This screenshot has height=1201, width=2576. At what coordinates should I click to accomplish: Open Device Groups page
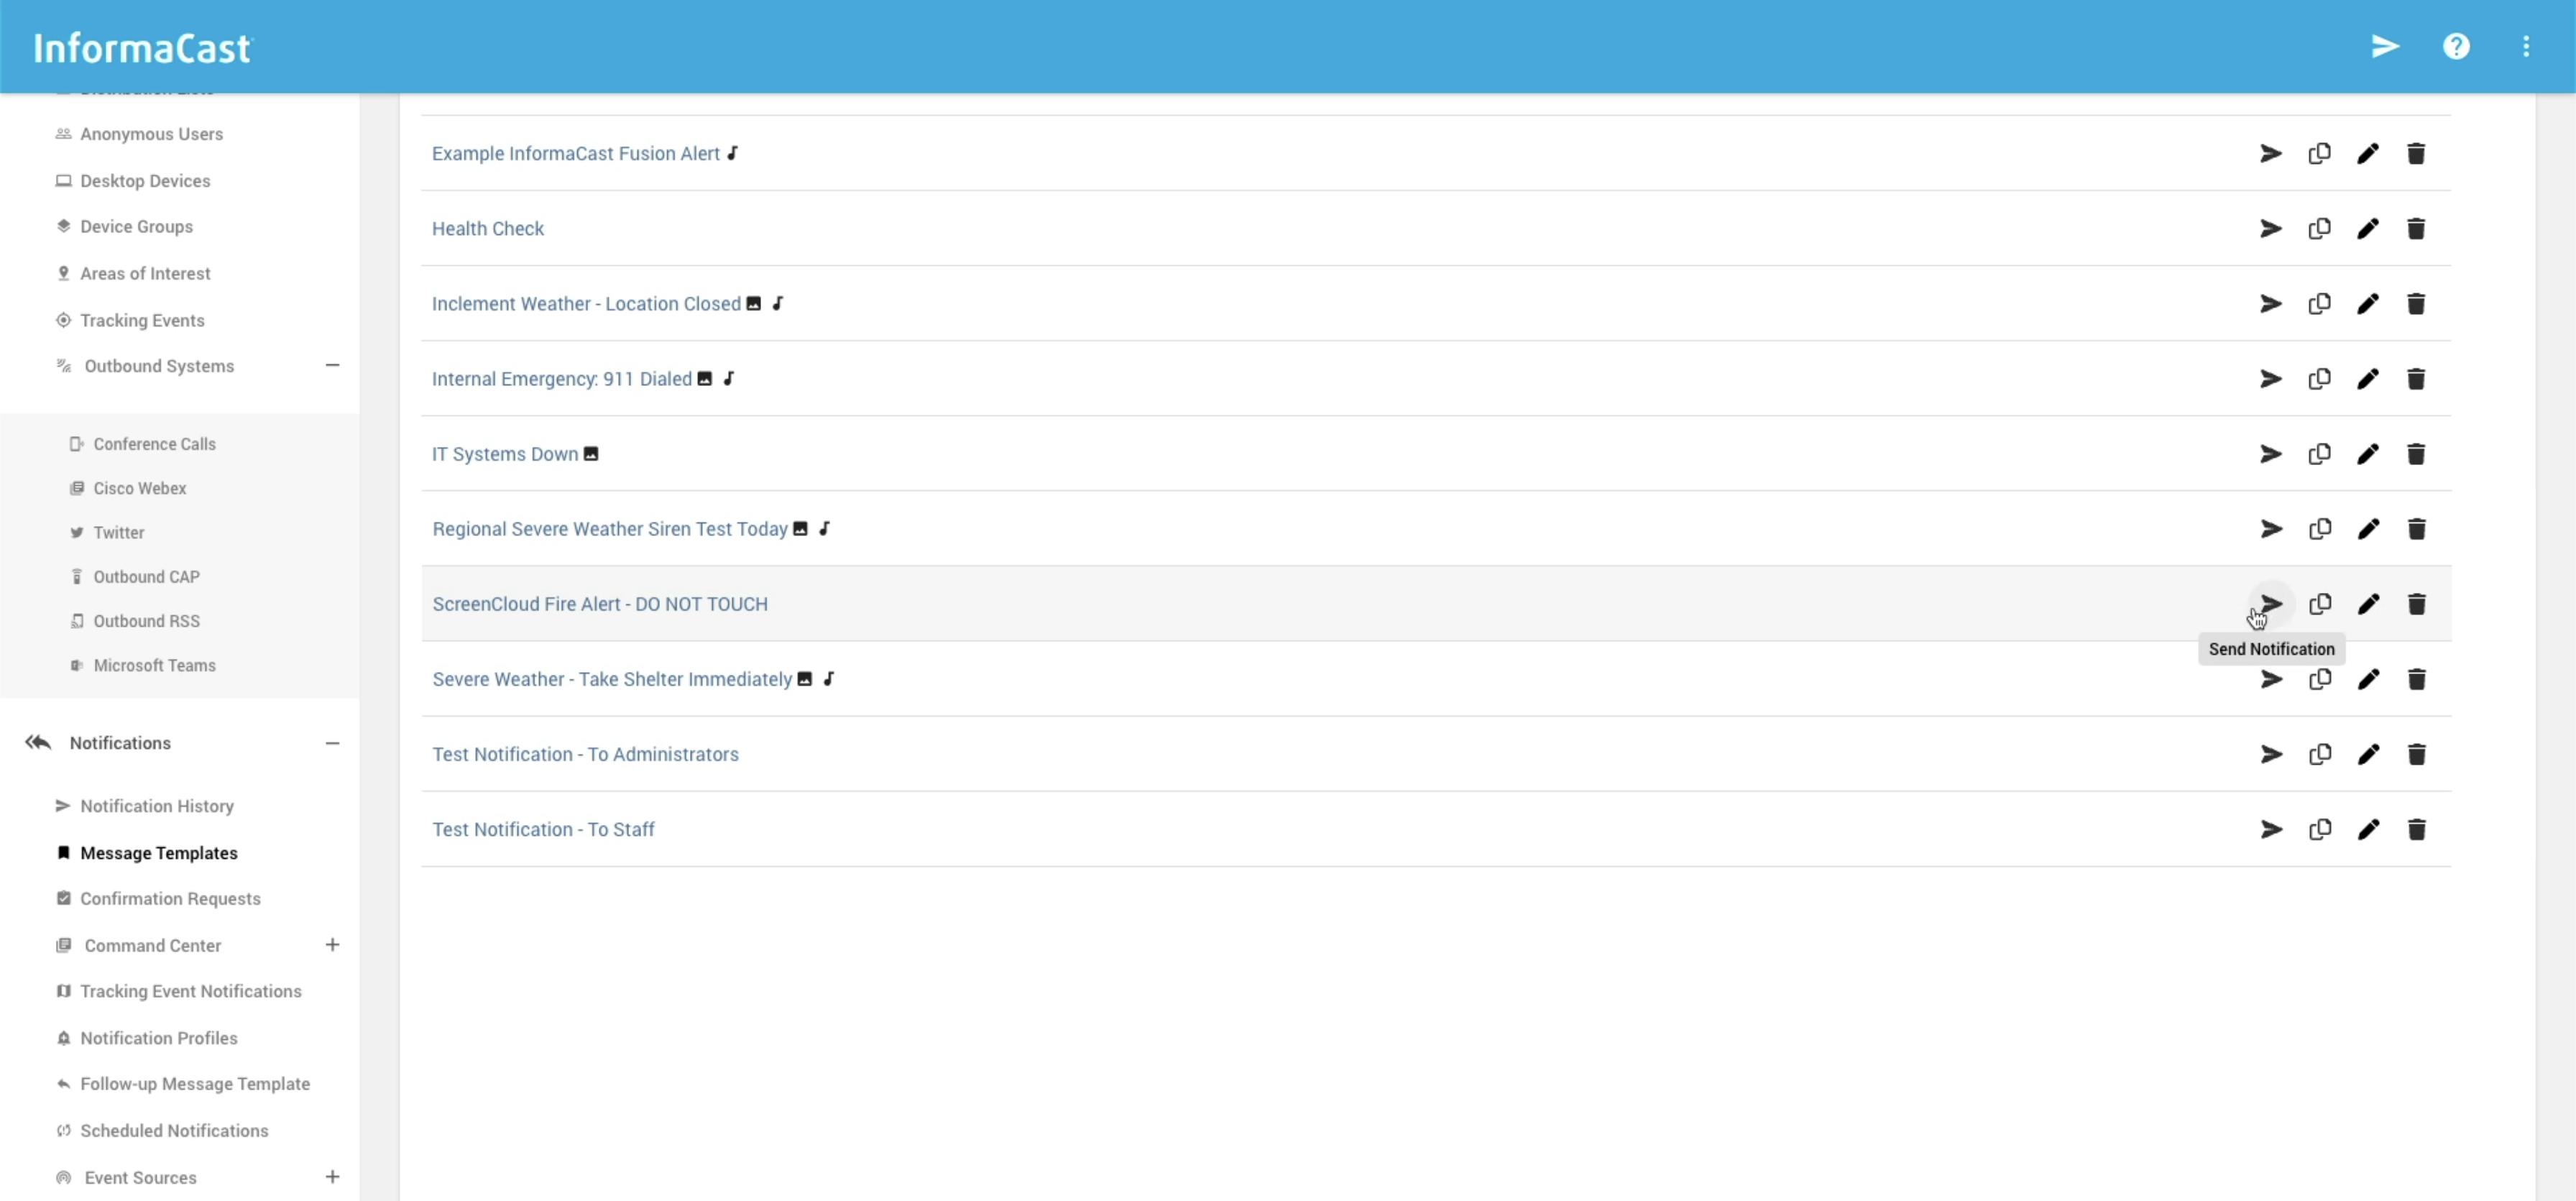pyautogui.click(x=136, y=227)
